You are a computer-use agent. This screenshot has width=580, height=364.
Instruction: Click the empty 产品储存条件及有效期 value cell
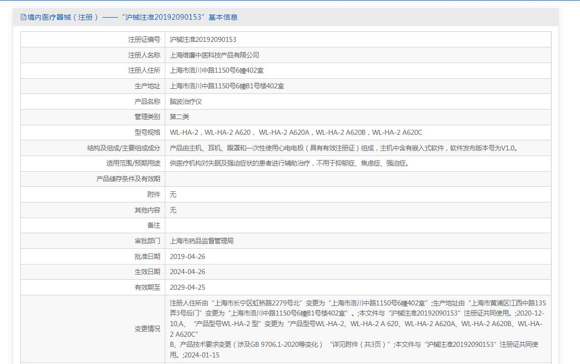tap(358, 179)
